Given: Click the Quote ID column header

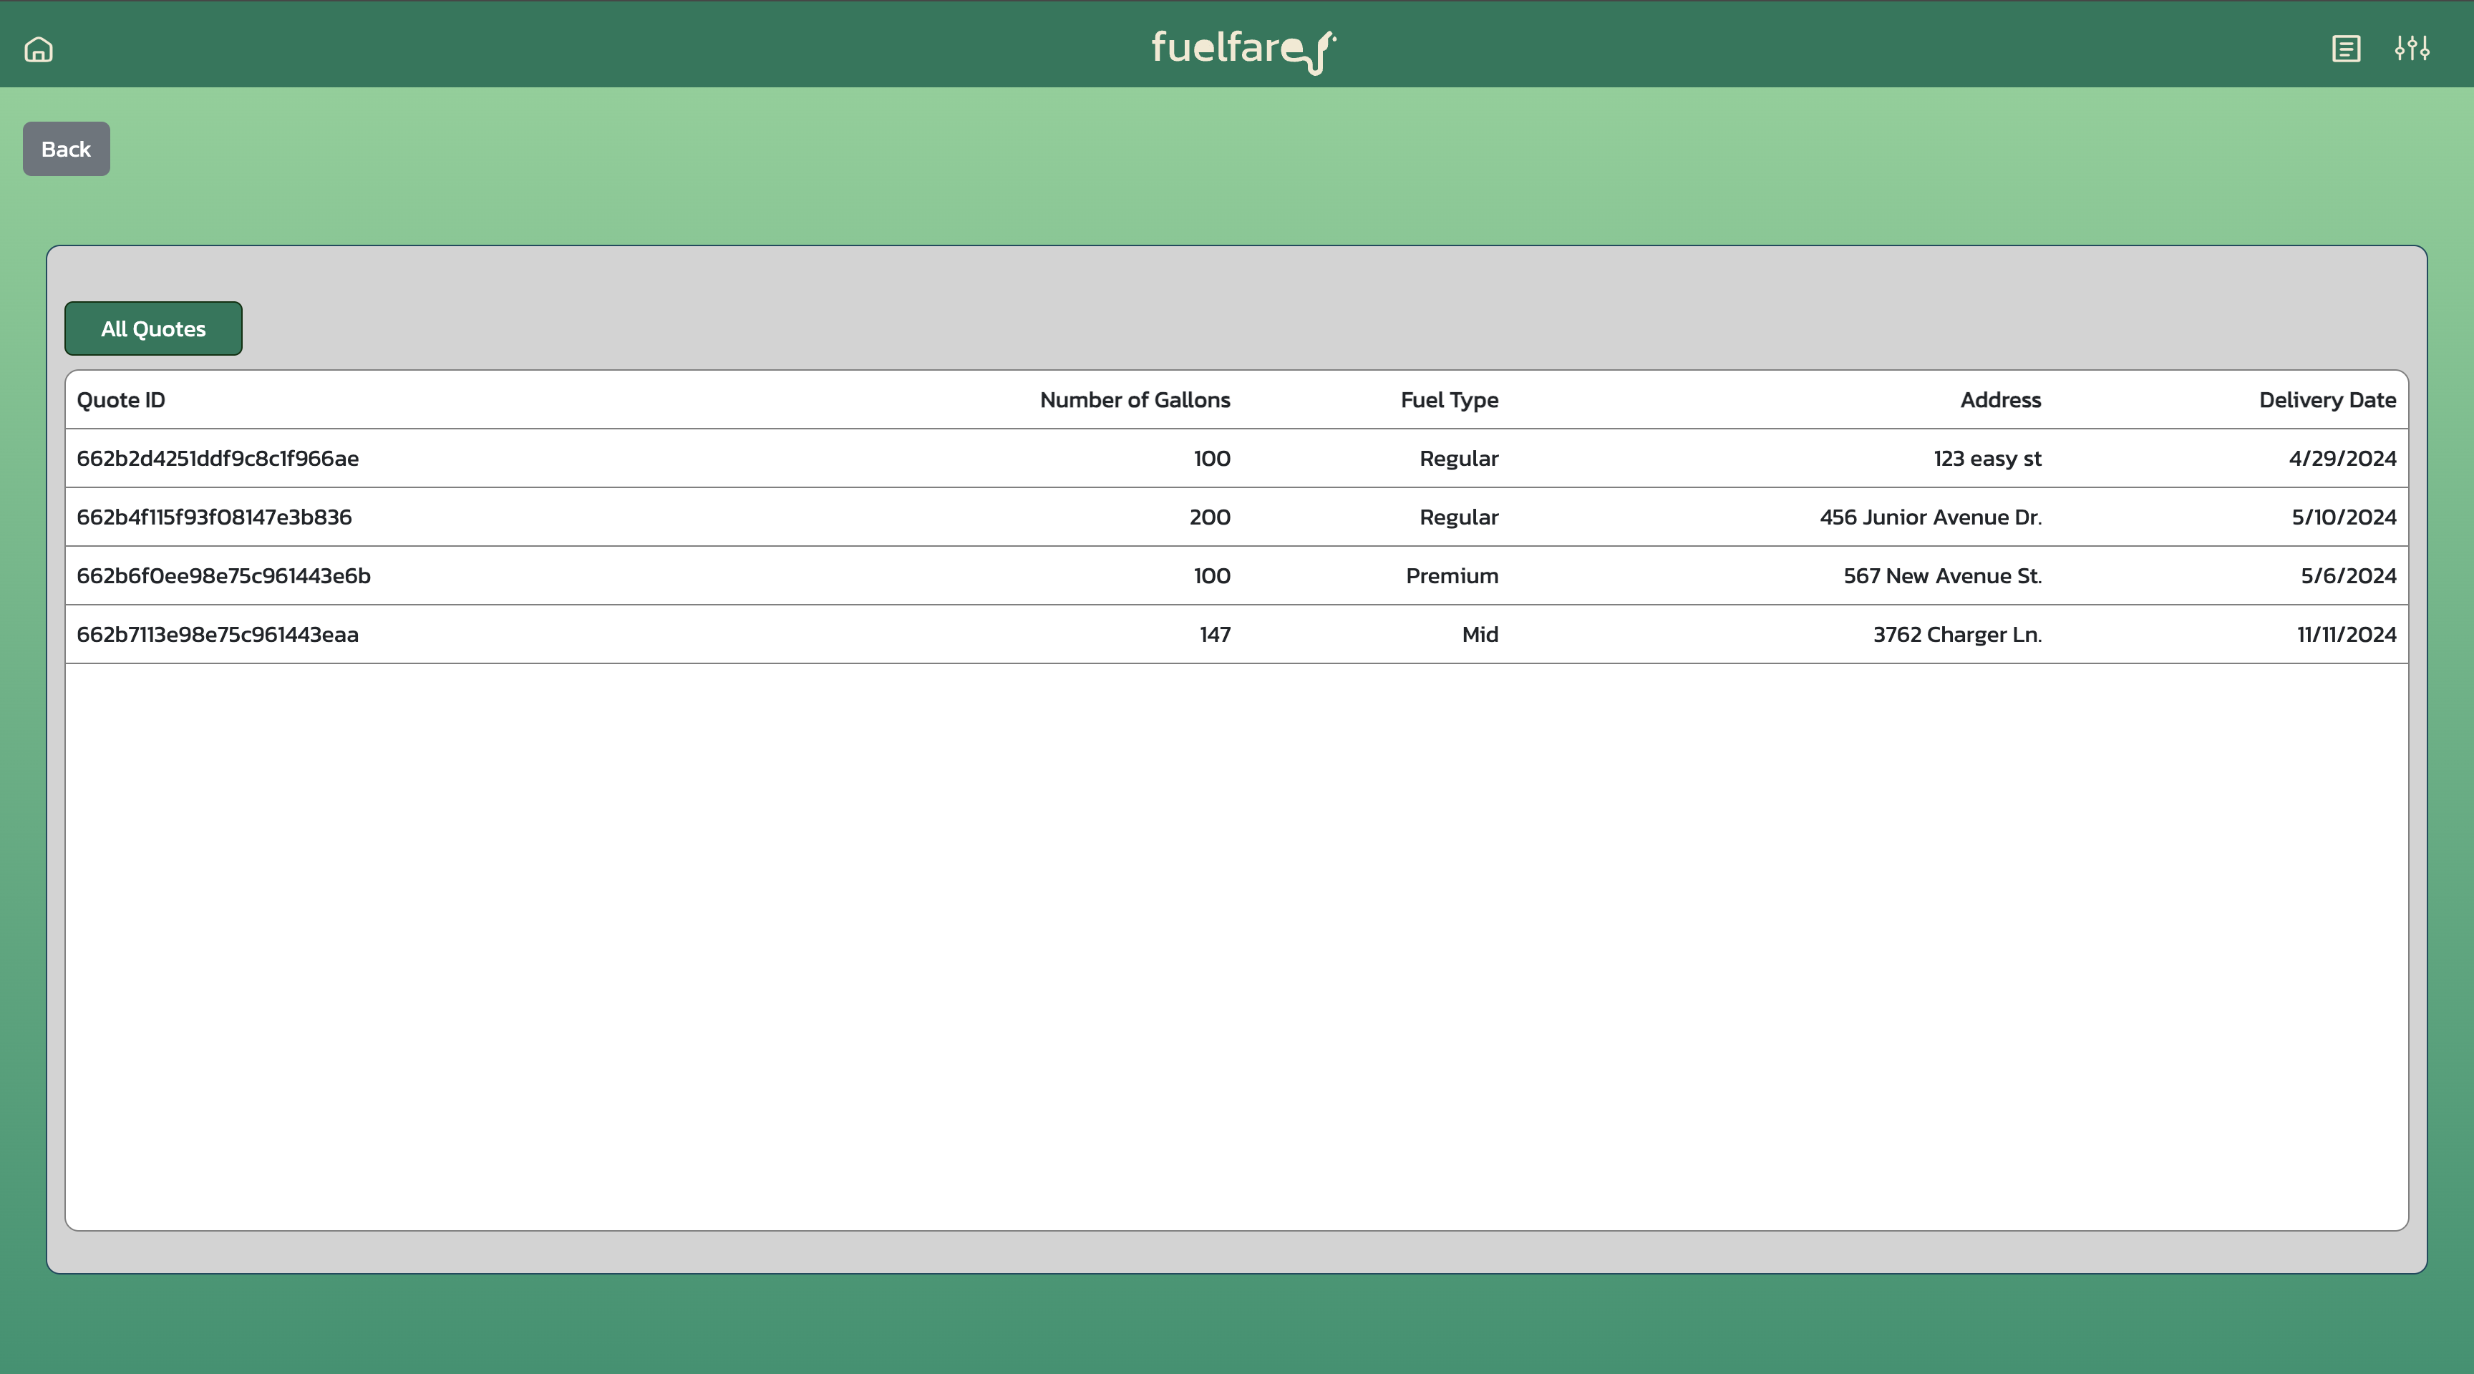Looking at the screenshot, I should click(x=121, y=400).
